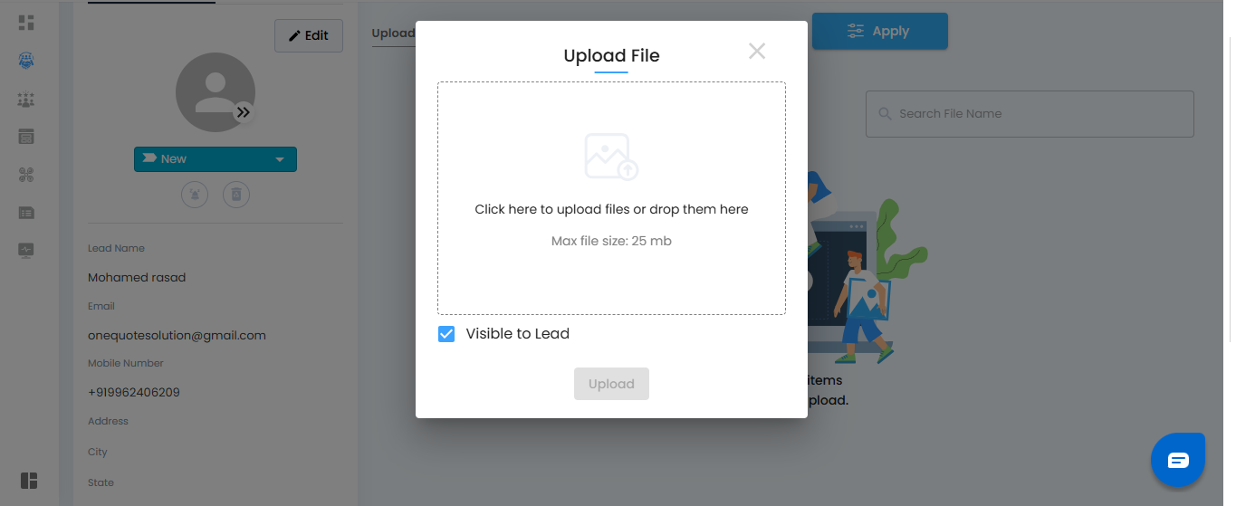The width and height of the screenshot is (1236, 506).
Task: Switch to the Upload tab
Action: point(393,33)
